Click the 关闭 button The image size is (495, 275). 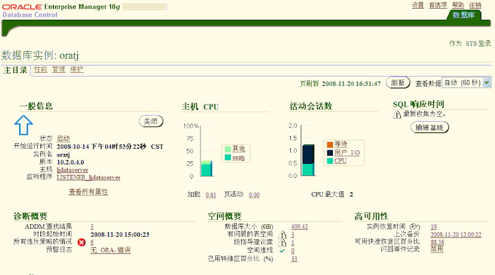(151, 121)
